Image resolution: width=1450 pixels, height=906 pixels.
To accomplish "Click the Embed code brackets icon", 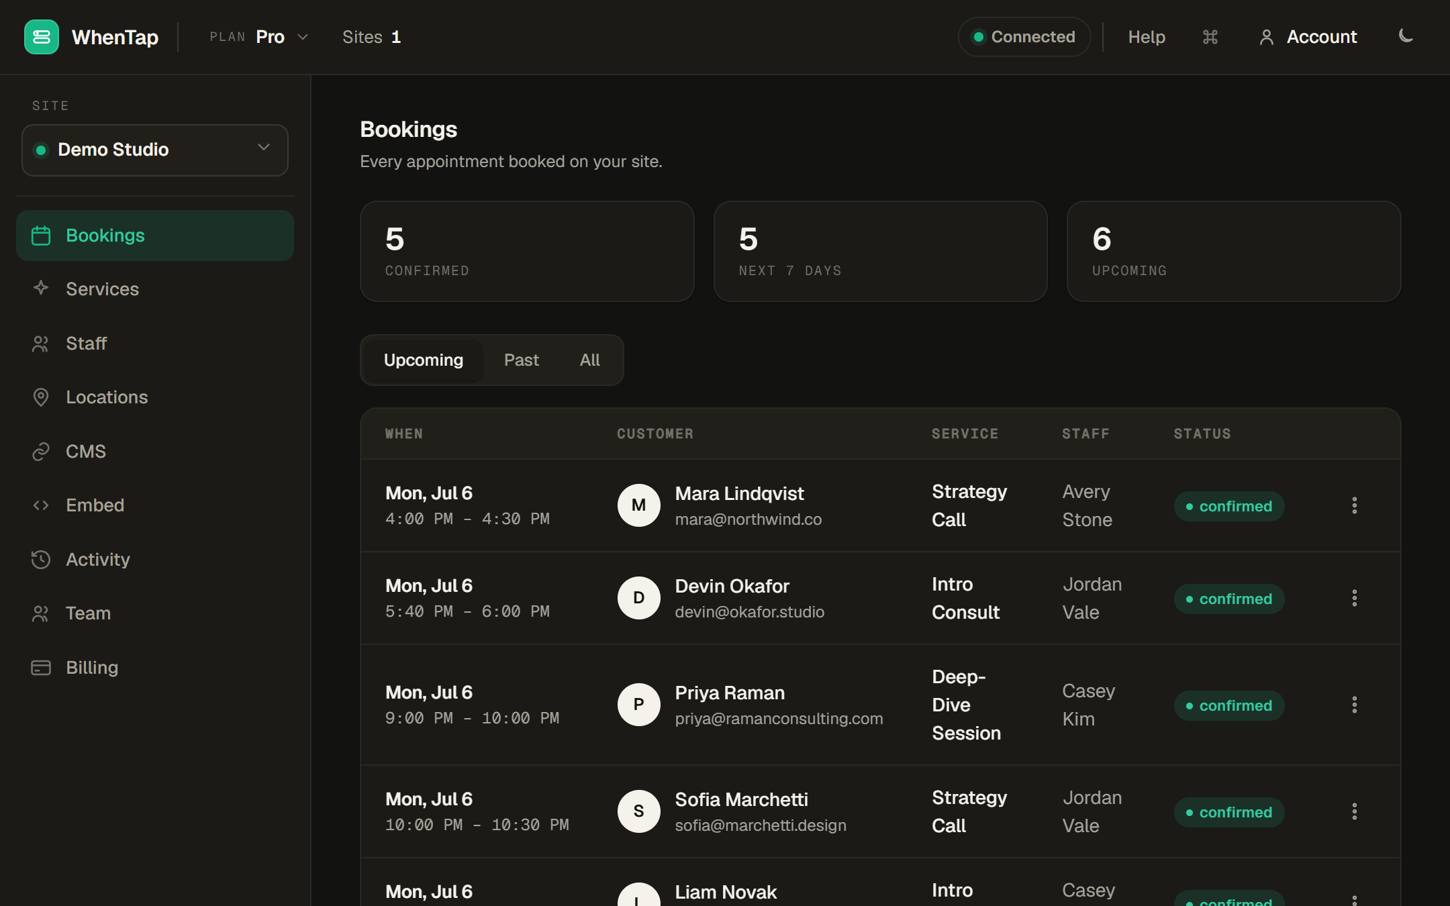I will (41, 505).
